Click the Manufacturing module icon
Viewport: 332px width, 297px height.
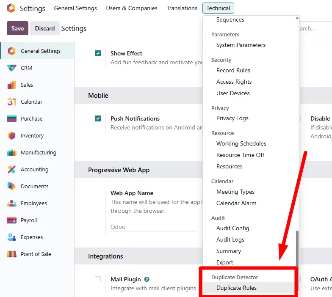(x=11, y=152)
